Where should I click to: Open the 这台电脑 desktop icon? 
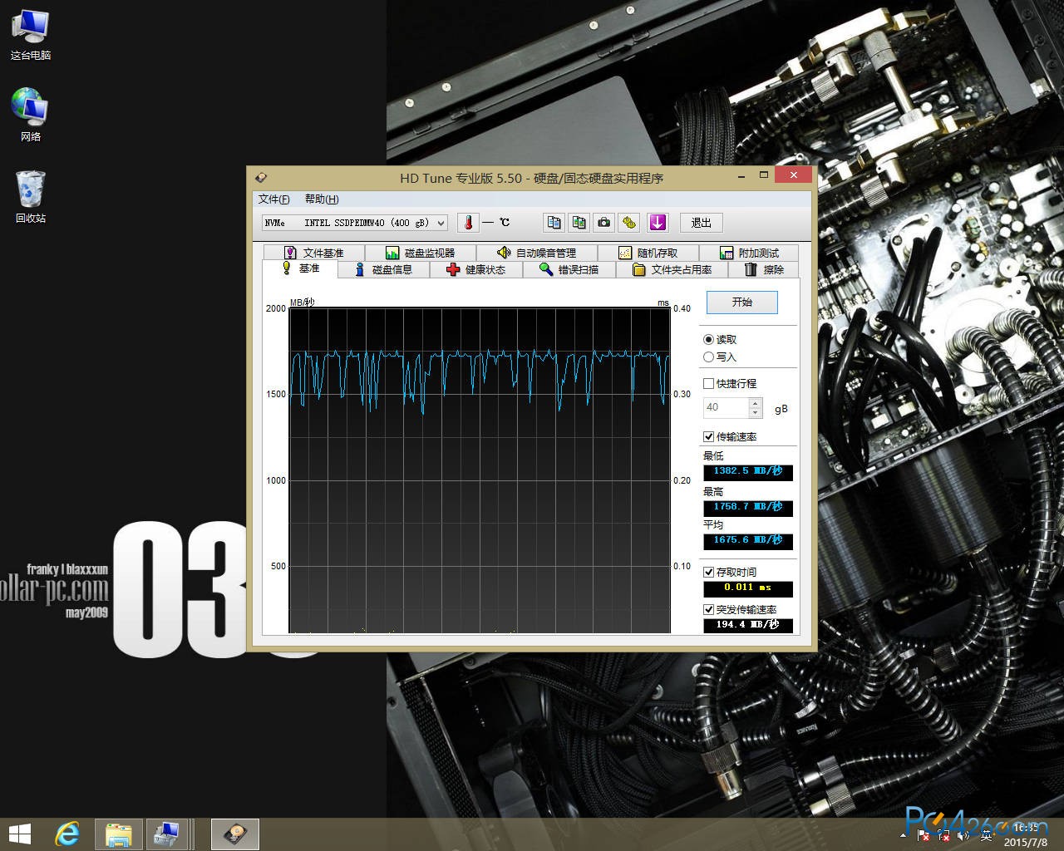(x=31, y=36)
